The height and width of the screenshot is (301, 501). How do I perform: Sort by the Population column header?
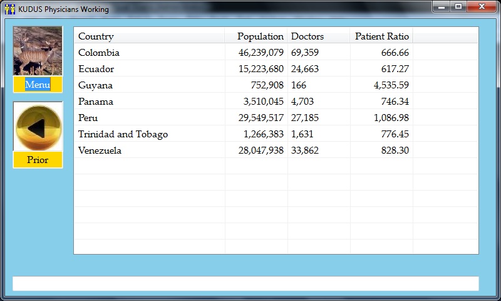[260, 36]
